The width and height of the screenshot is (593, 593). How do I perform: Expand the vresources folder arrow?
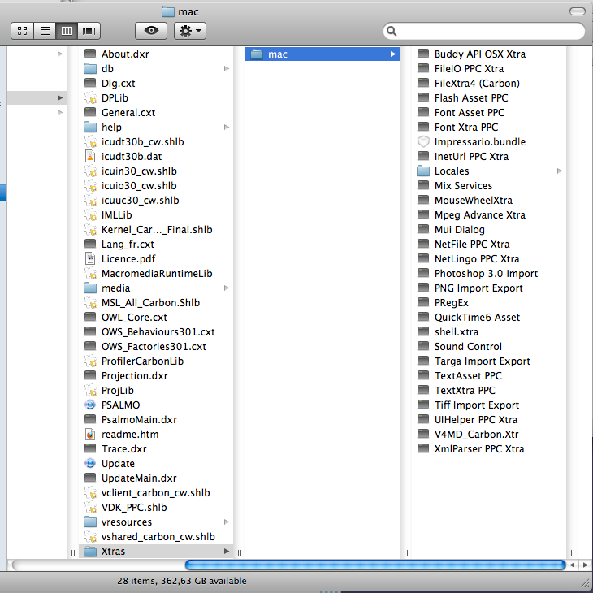coord(227,522)
